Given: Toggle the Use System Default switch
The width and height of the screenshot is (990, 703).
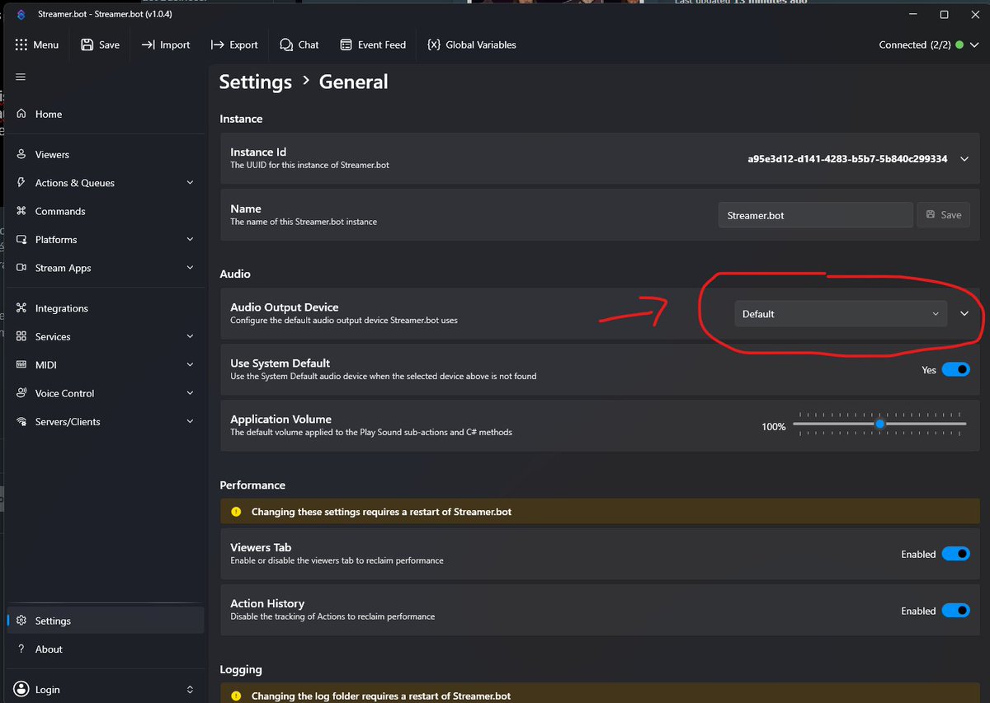Looking at the screenshot, I should pos(956,370).
